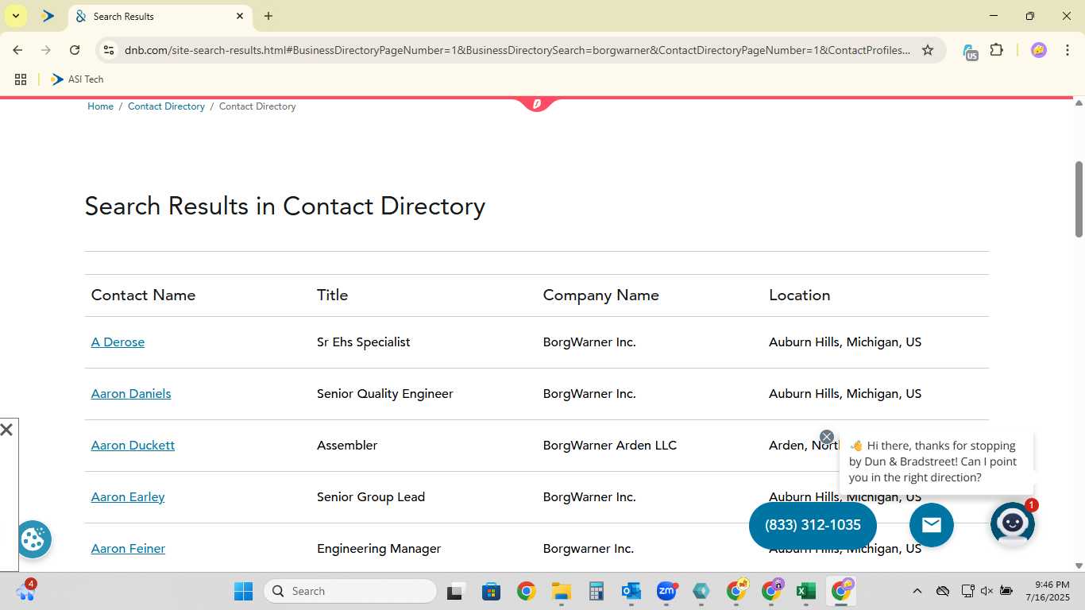Click the Company Name column header
Viewport: 1085px width, 610px height.
coord(600,295)
